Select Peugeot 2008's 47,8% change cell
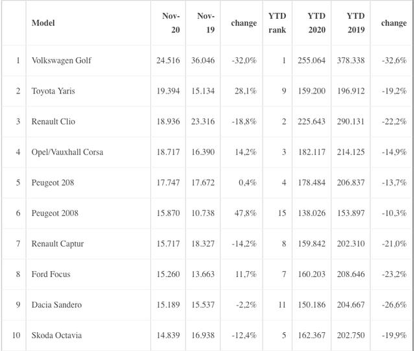Viewport: 415px width, 351px height. tap(244, 213)
